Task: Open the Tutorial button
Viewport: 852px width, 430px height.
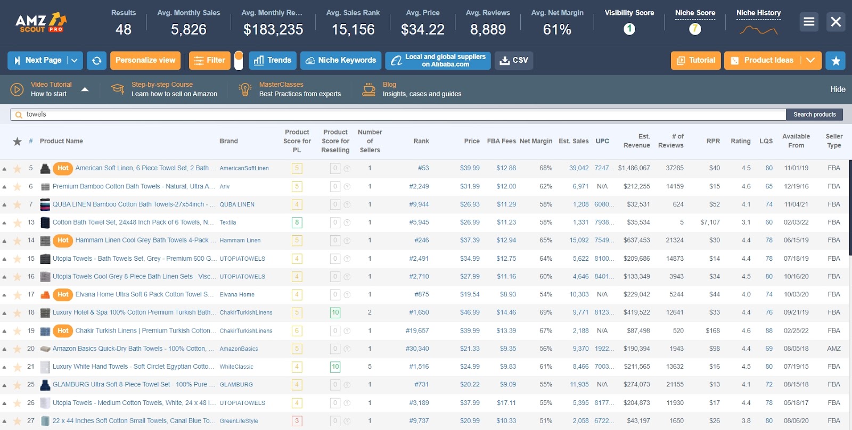Action: click(x=696, y=61)
